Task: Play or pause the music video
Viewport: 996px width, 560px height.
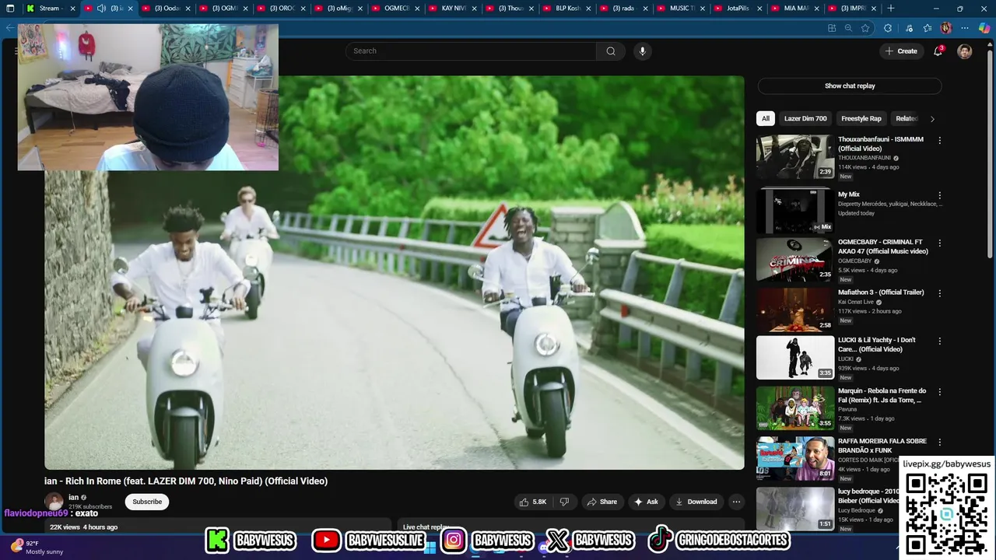Action: click(x=395, y=272)
